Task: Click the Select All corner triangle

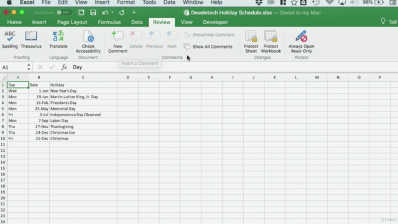Action: pyautogui.click(x=4, y=77)
